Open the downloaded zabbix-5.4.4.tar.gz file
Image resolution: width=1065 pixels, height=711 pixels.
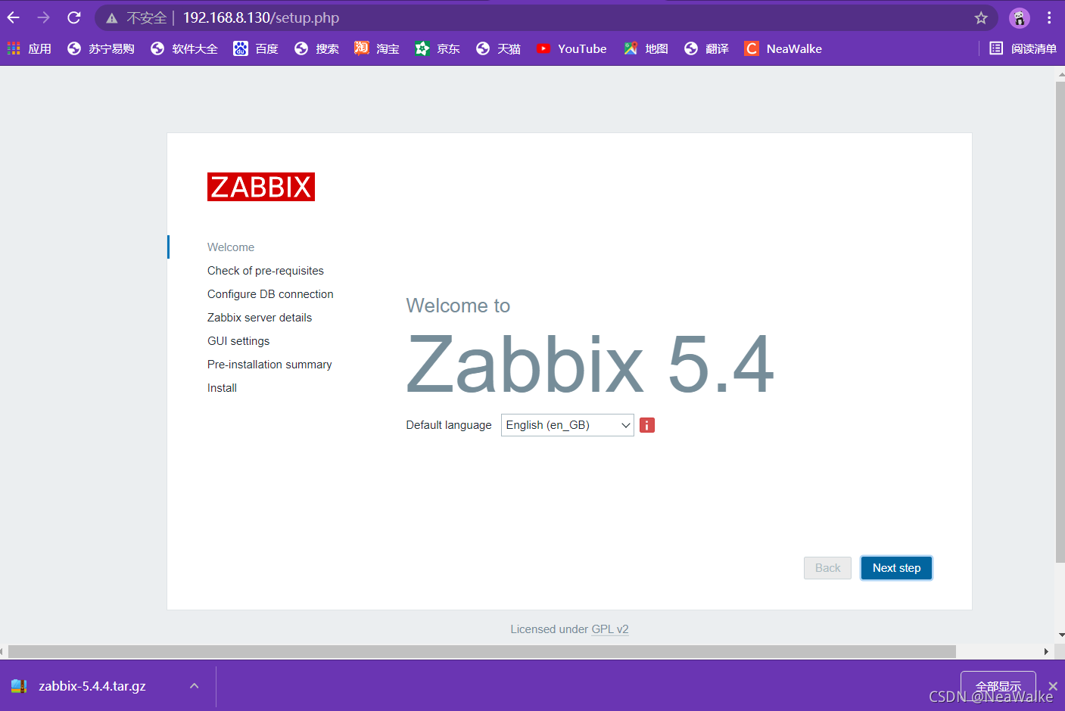[x=92, y=686]
